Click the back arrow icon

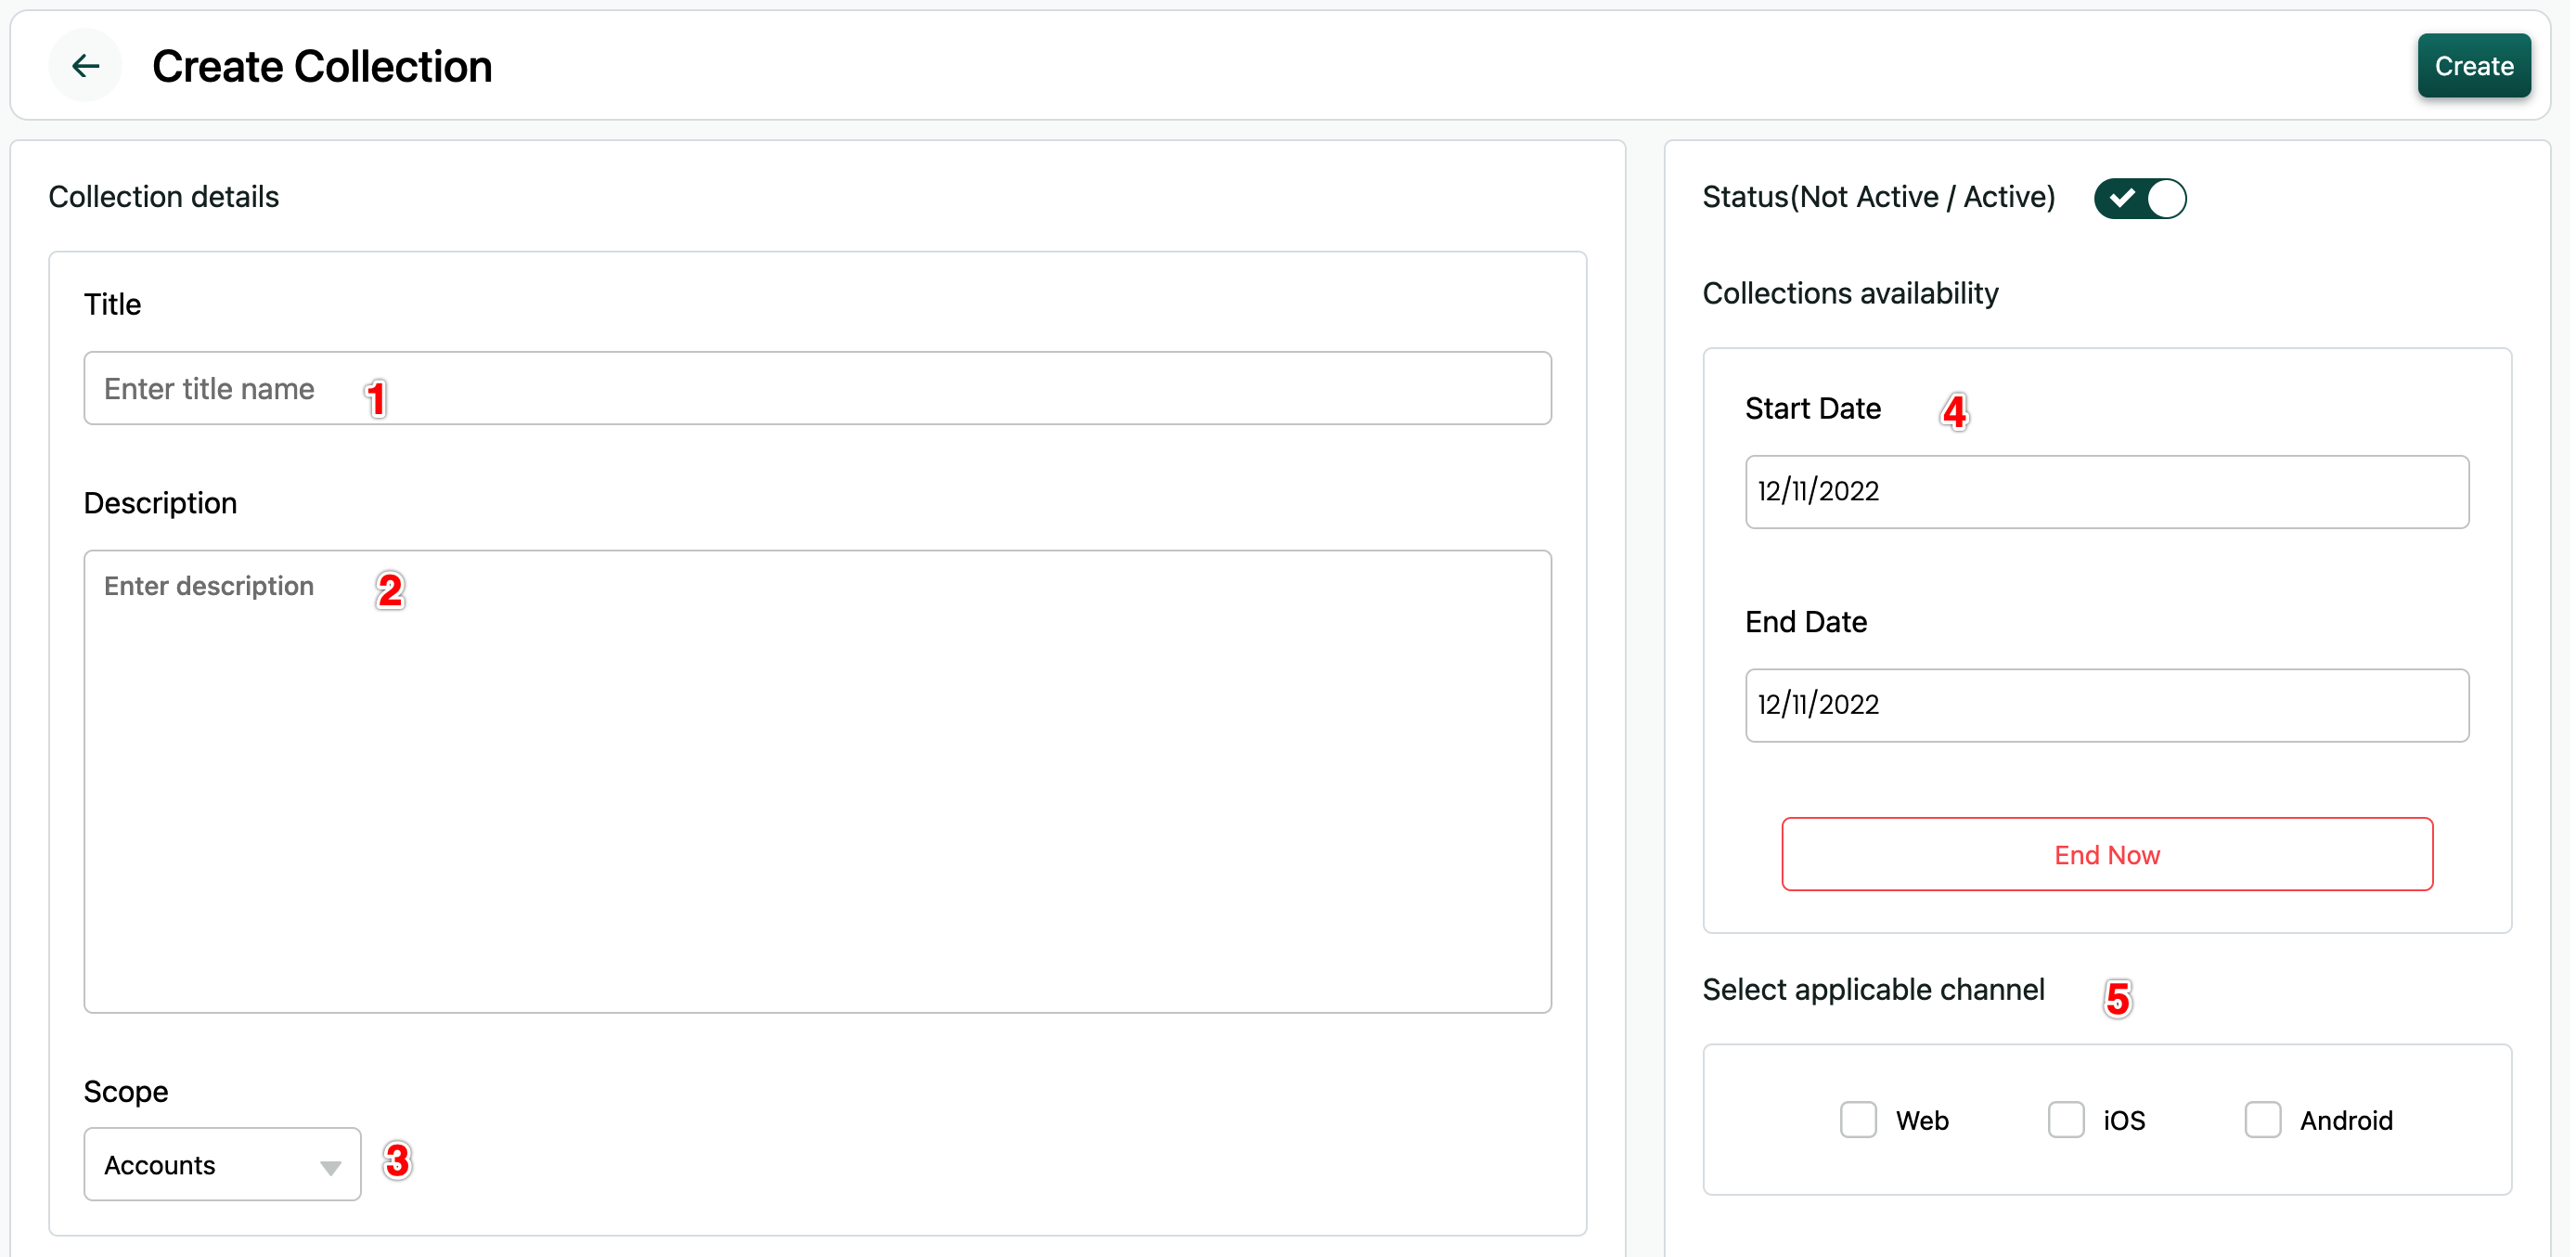click(85, 66)
